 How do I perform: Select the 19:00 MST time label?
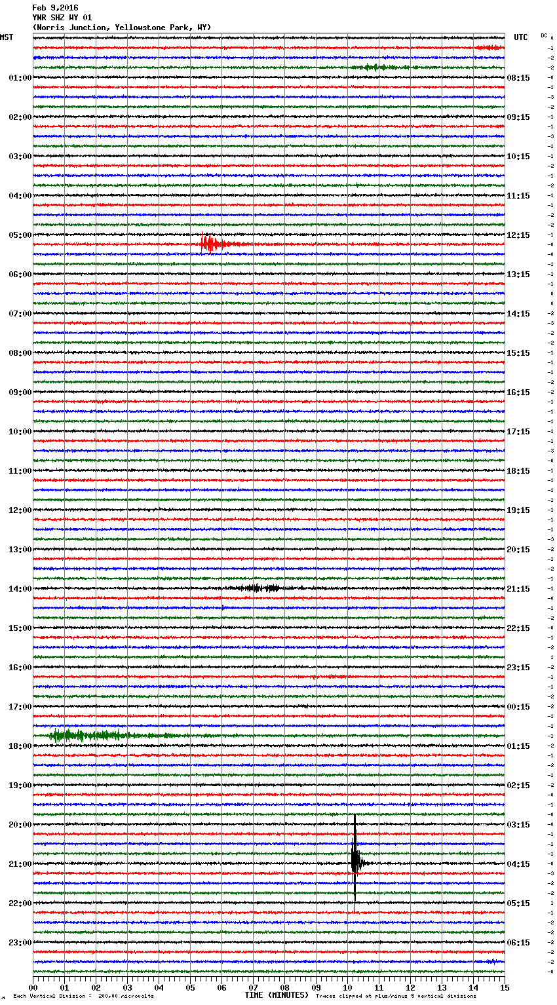tap(20, 786)
